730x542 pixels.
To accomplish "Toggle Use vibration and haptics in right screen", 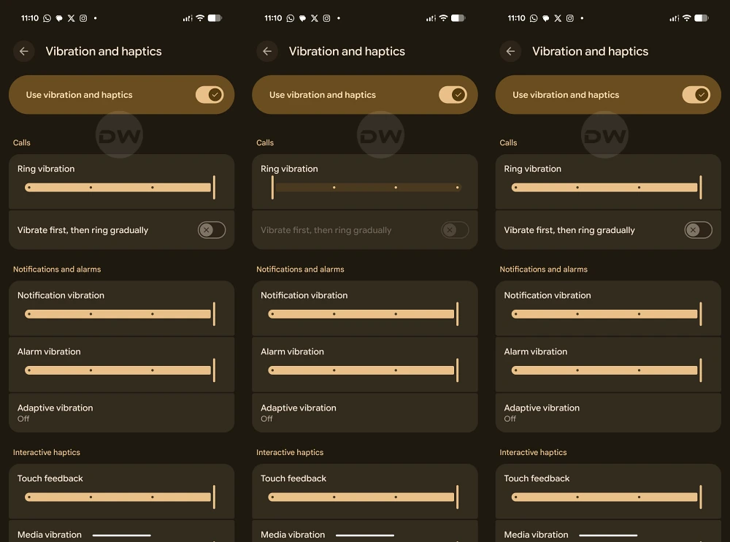I will pyautogui.click(x=696, y=95).
